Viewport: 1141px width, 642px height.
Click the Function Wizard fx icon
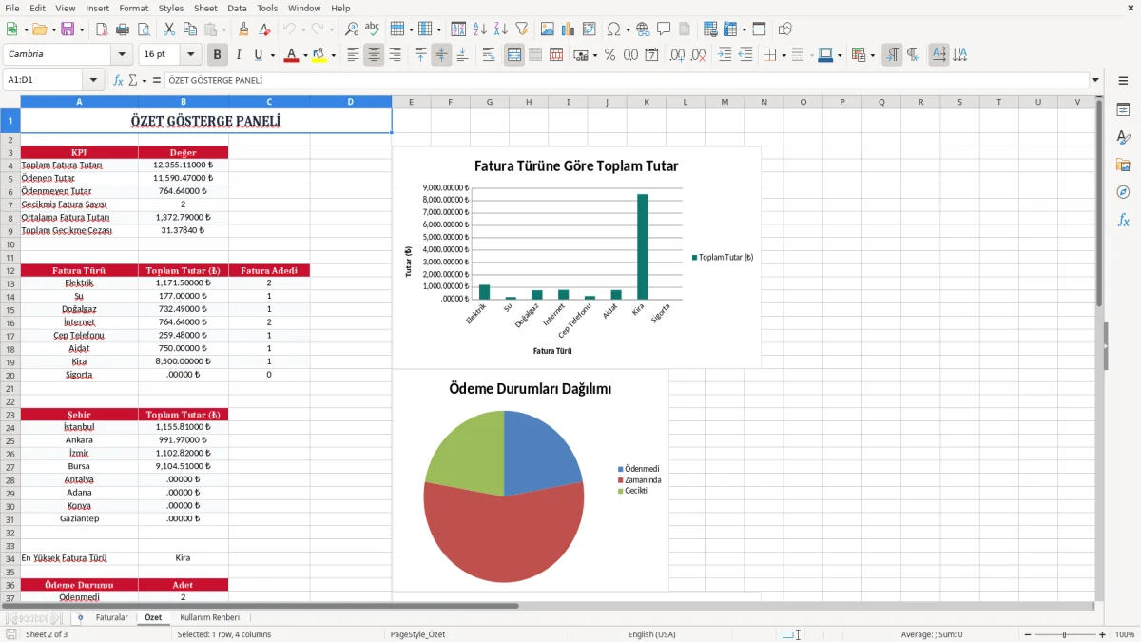(118, 81)
